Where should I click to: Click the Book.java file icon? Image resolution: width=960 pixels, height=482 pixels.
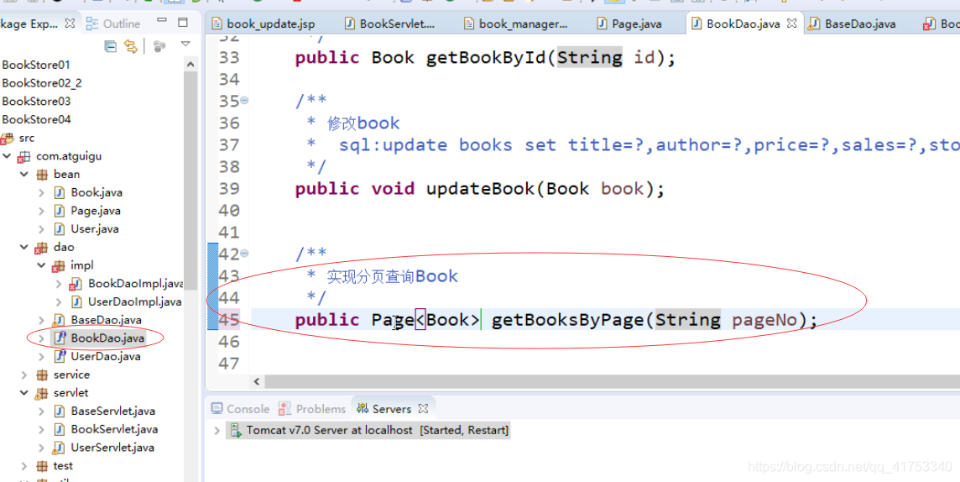(60, 193)
